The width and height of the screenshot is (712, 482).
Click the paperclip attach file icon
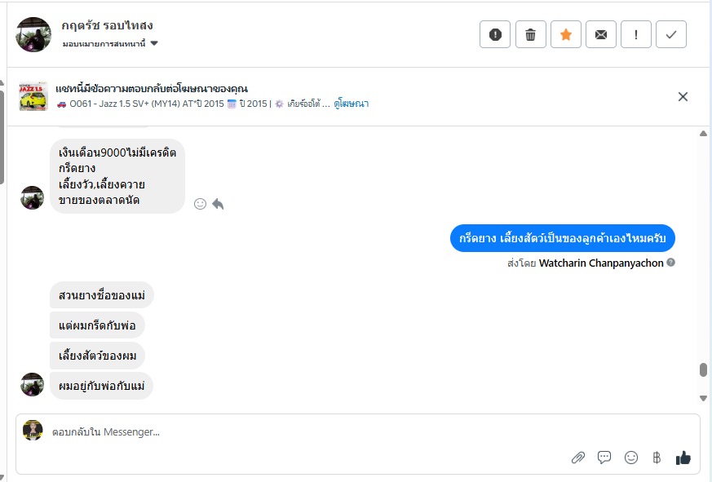pyautogui.click(x=578, y=458)
